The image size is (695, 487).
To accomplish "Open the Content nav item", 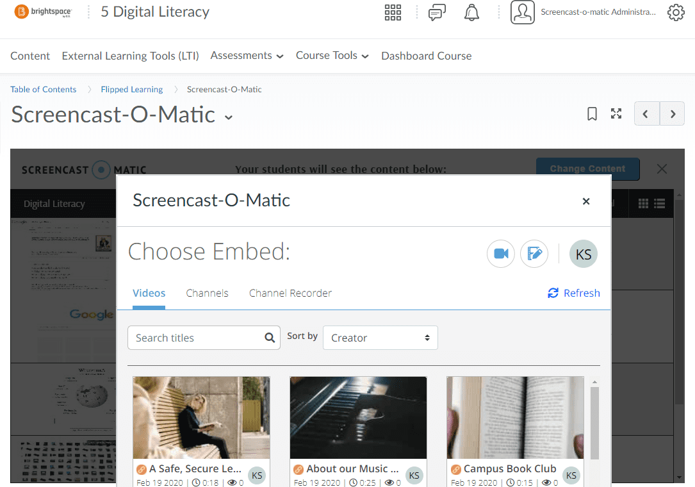I will 30,56.
